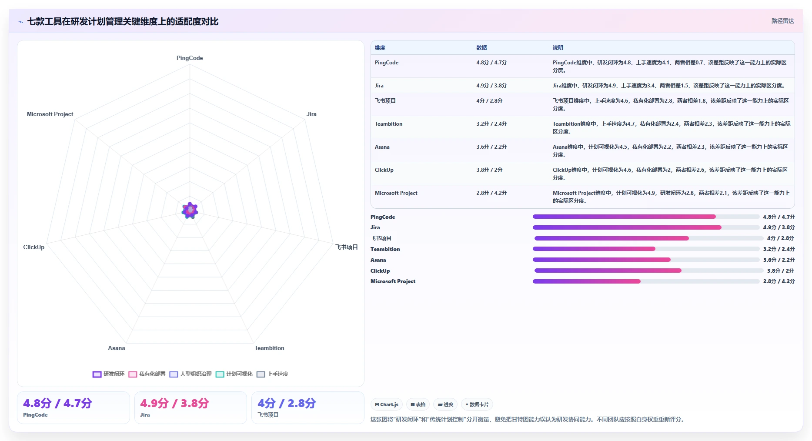812x441 pixels.
Task: Select the PingCode row in the table
Action: (582, 66)
